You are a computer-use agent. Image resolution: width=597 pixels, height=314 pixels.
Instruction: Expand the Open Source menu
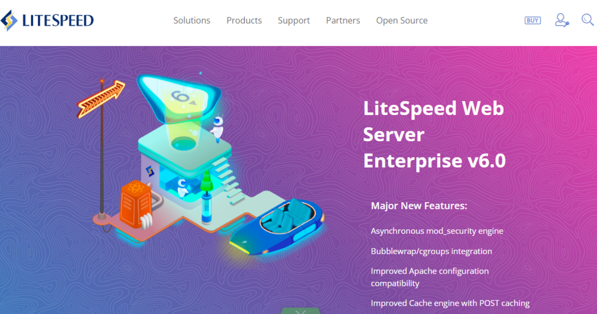click(x=402, y=20)
